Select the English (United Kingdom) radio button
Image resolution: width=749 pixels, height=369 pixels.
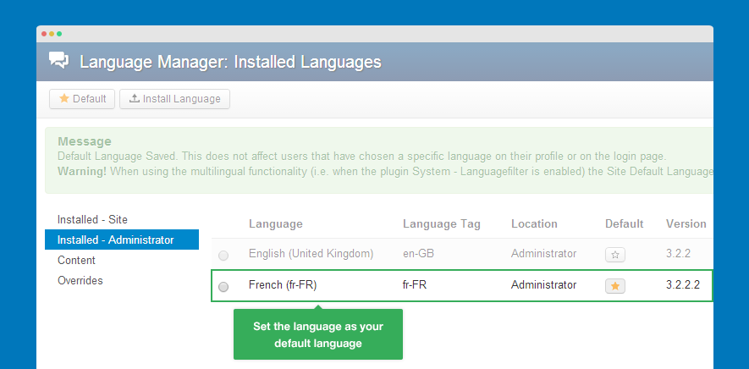click(223, 255)
